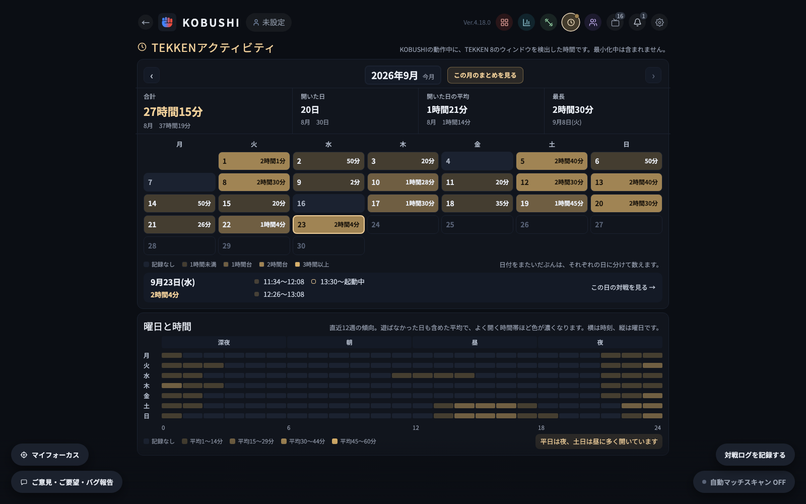Open the settings gear icon
The height and width of the screenshot is (504, 806).
coord(659,22)
